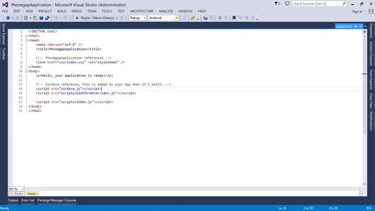Click the Undo toolbar icon

click(56, 18)
